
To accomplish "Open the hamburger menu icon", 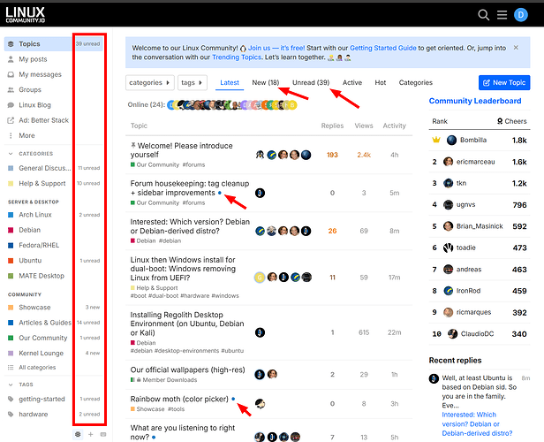I will (502, 15).
